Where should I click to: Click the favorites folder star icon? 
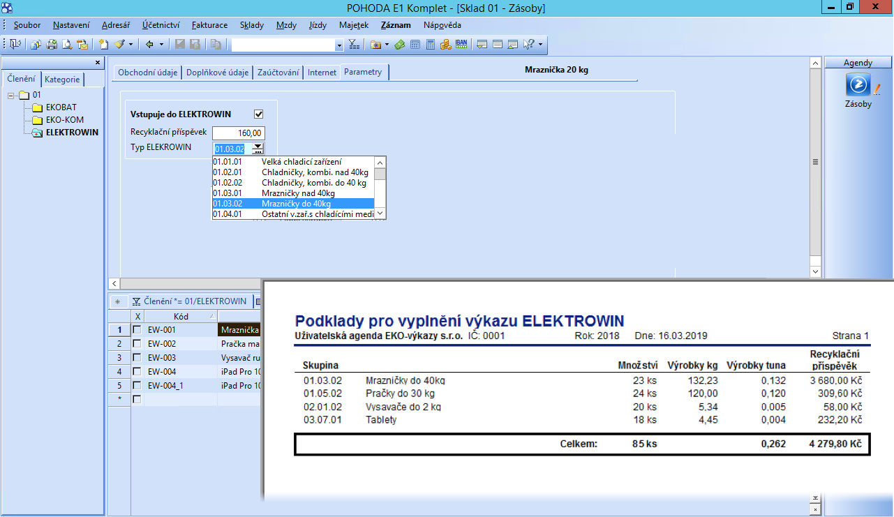(376, 44)
